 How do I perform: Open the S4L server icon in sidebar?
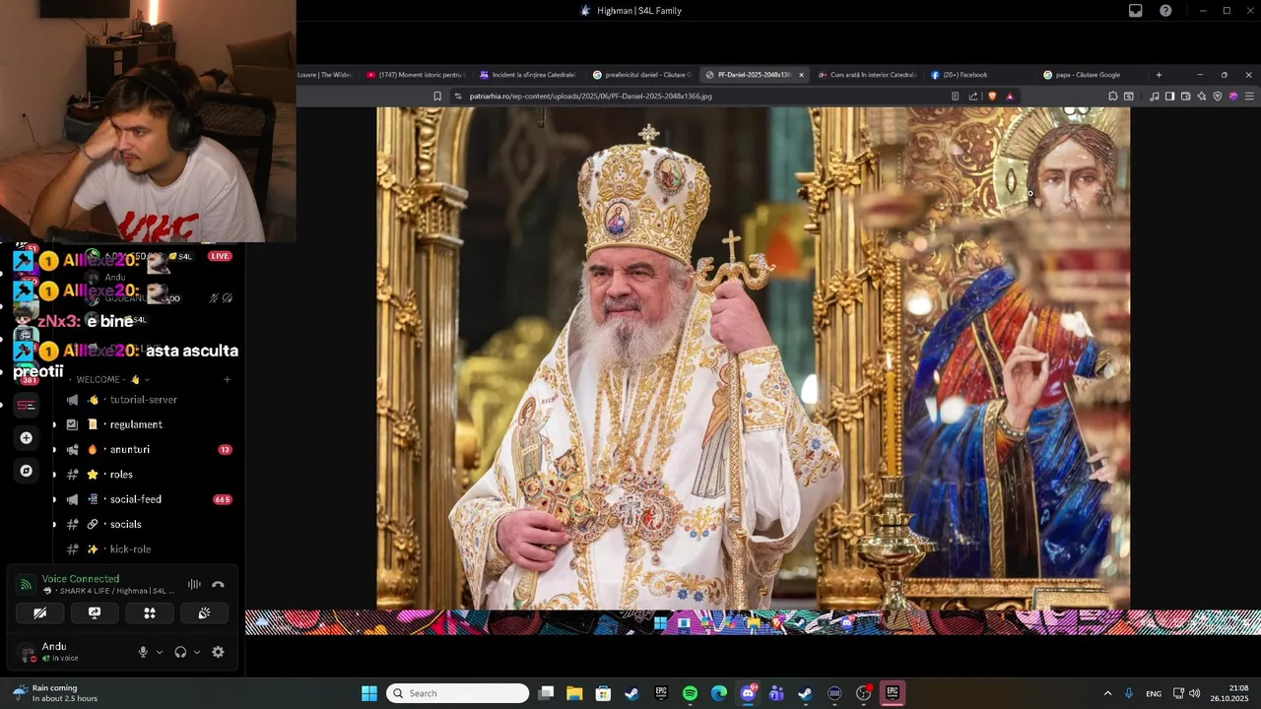pyautogui.click(x=27, y=405)
